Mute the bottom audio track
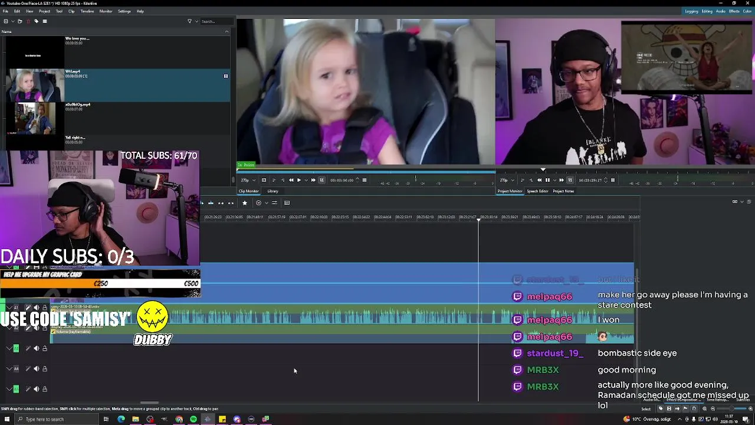Image resolution: width=755 pixels, height=425 pixels. pyautogui.click(x=36, y=389)
